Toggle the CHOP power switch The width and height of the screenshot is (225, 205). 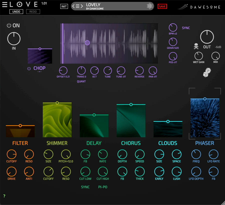(28, 68)
